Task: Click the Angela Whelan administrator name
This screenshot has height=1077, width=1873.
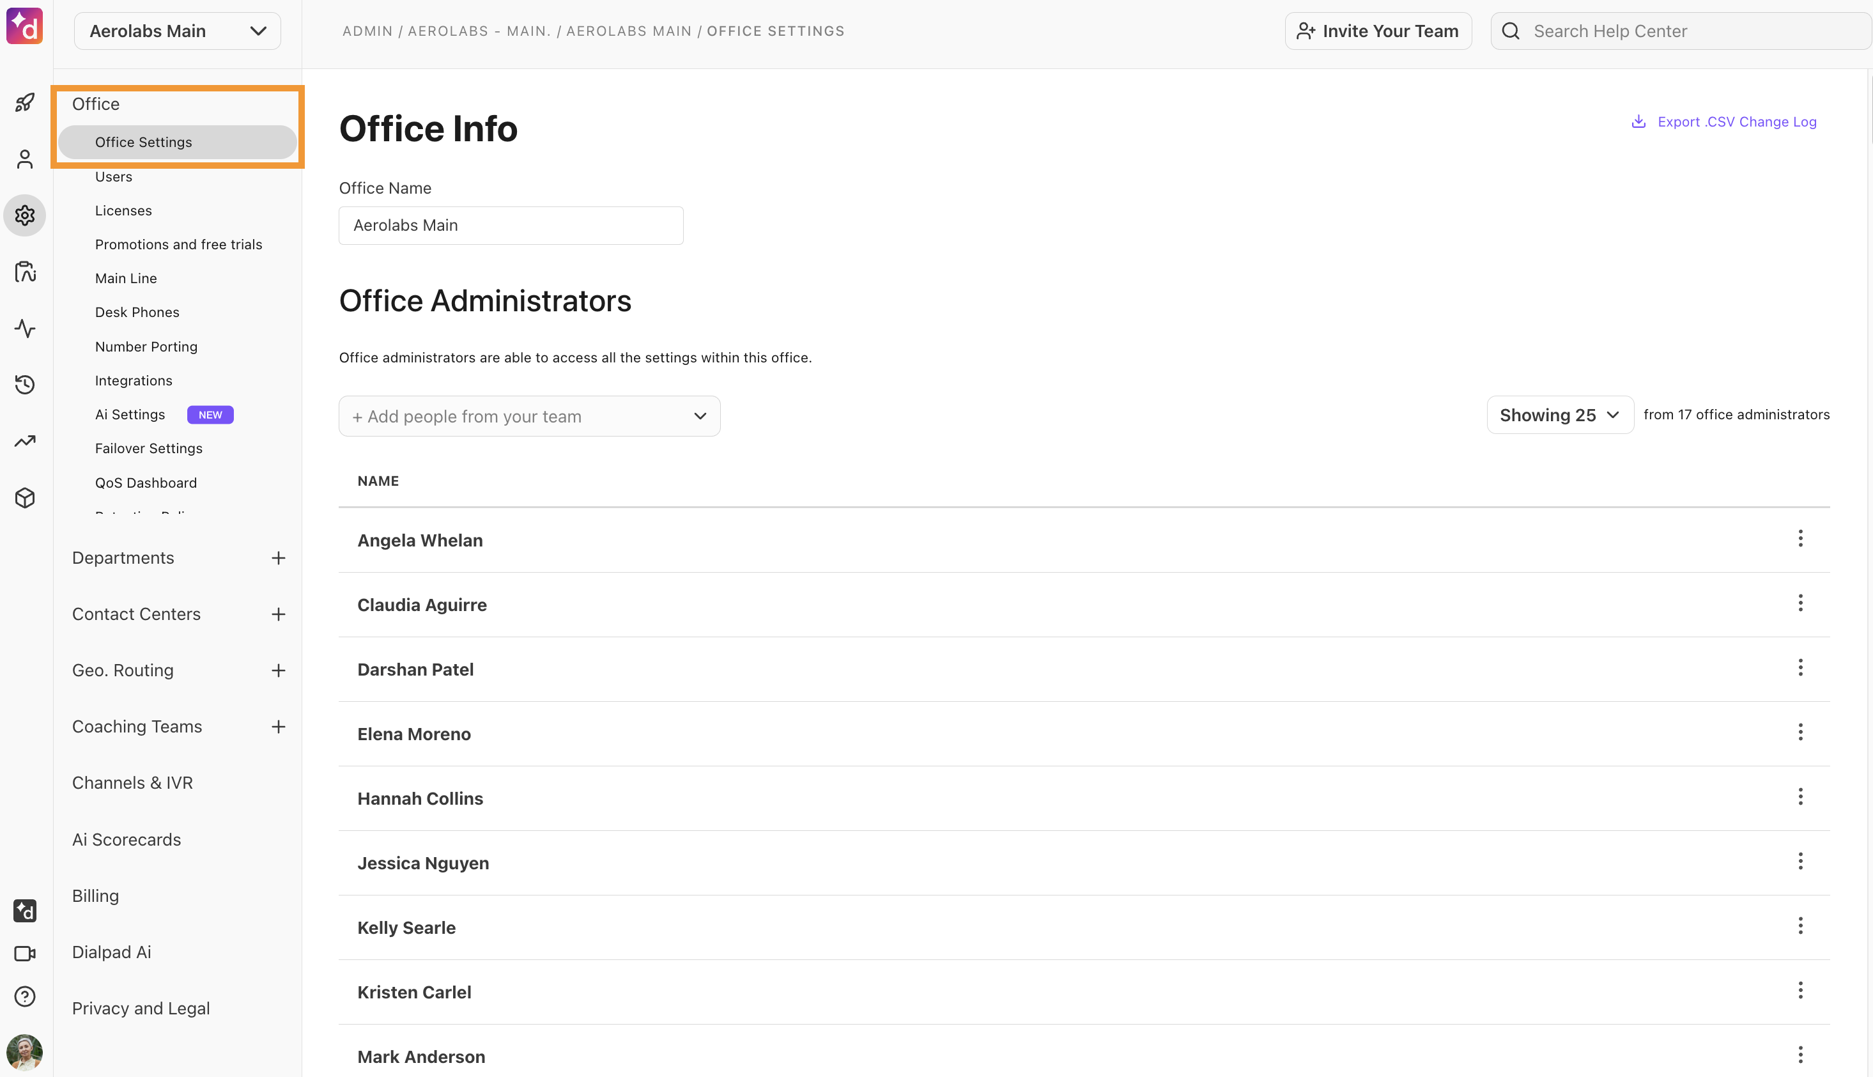Action: pos(420,541)
